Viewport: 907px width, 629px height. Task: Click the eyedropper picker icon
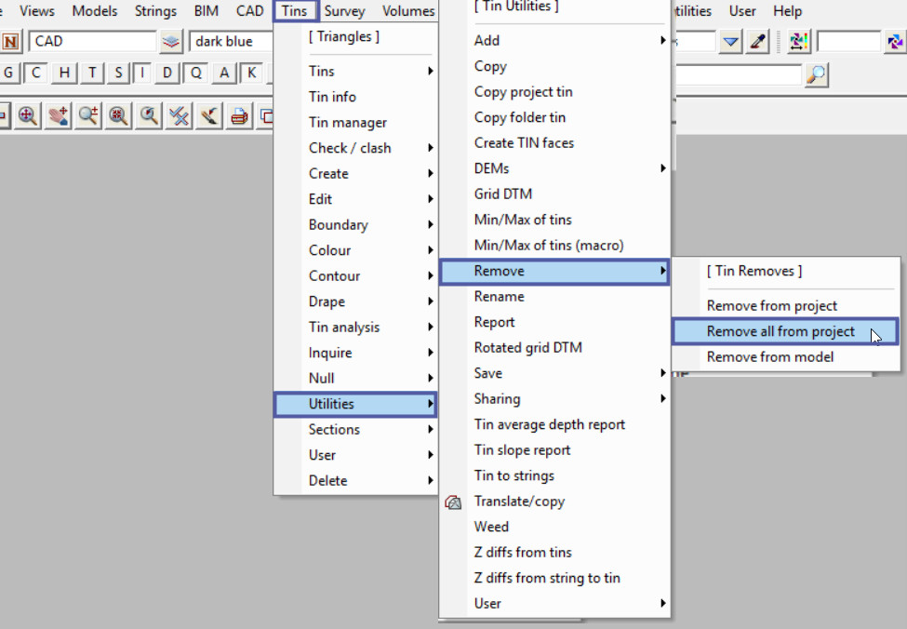tap(758, 42)
